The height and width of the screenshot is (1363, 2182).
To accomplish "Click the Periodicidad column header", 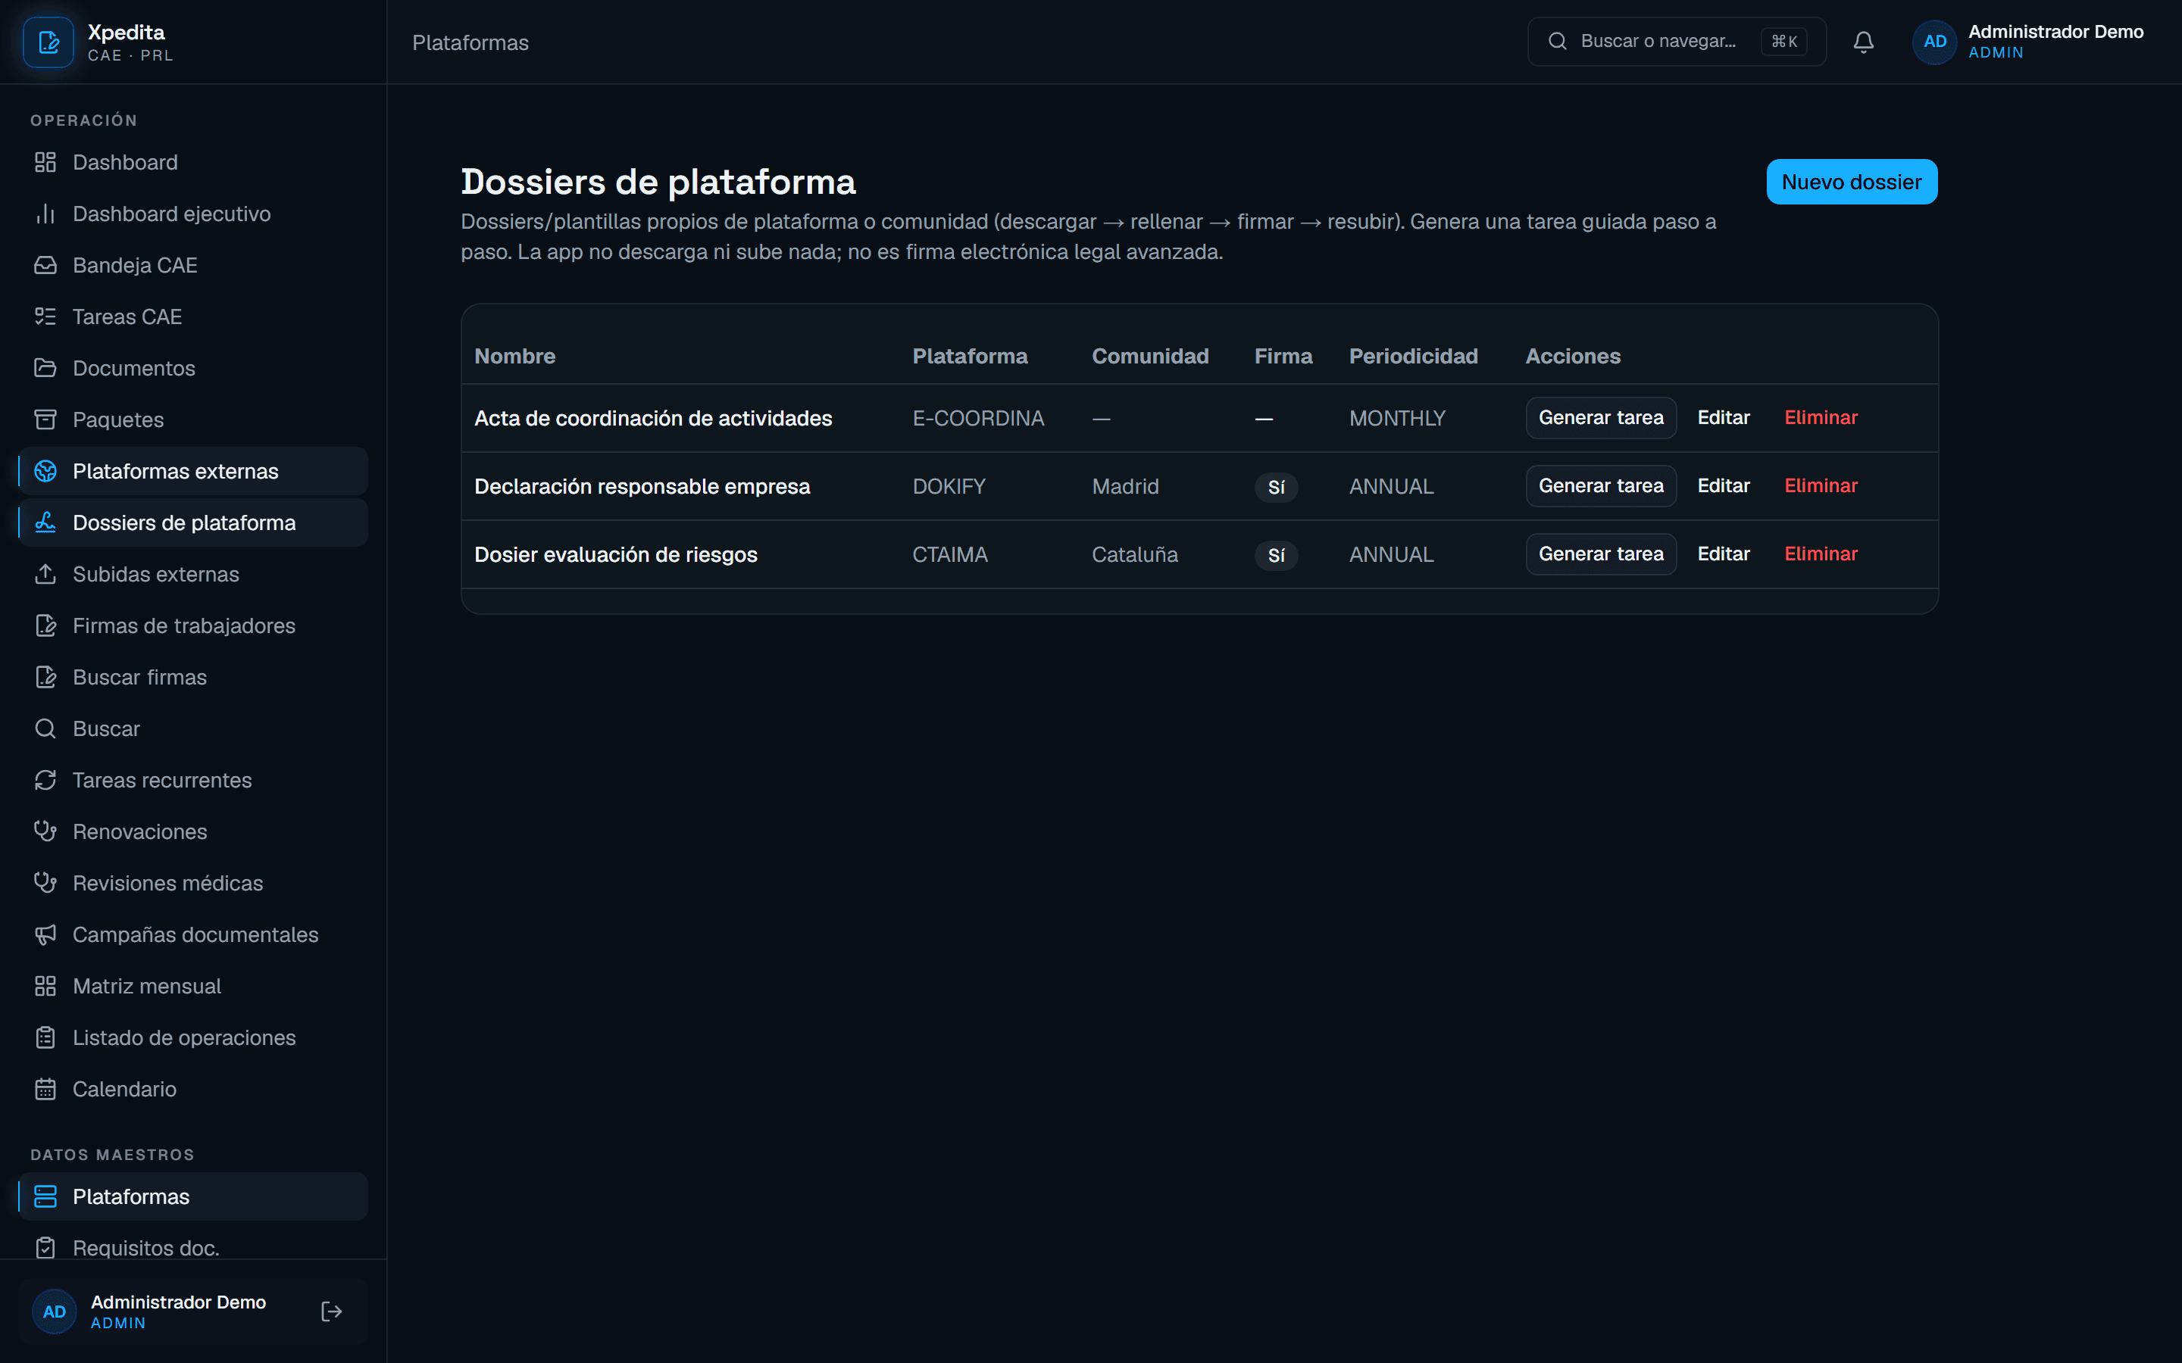I will coord(1413,356).
